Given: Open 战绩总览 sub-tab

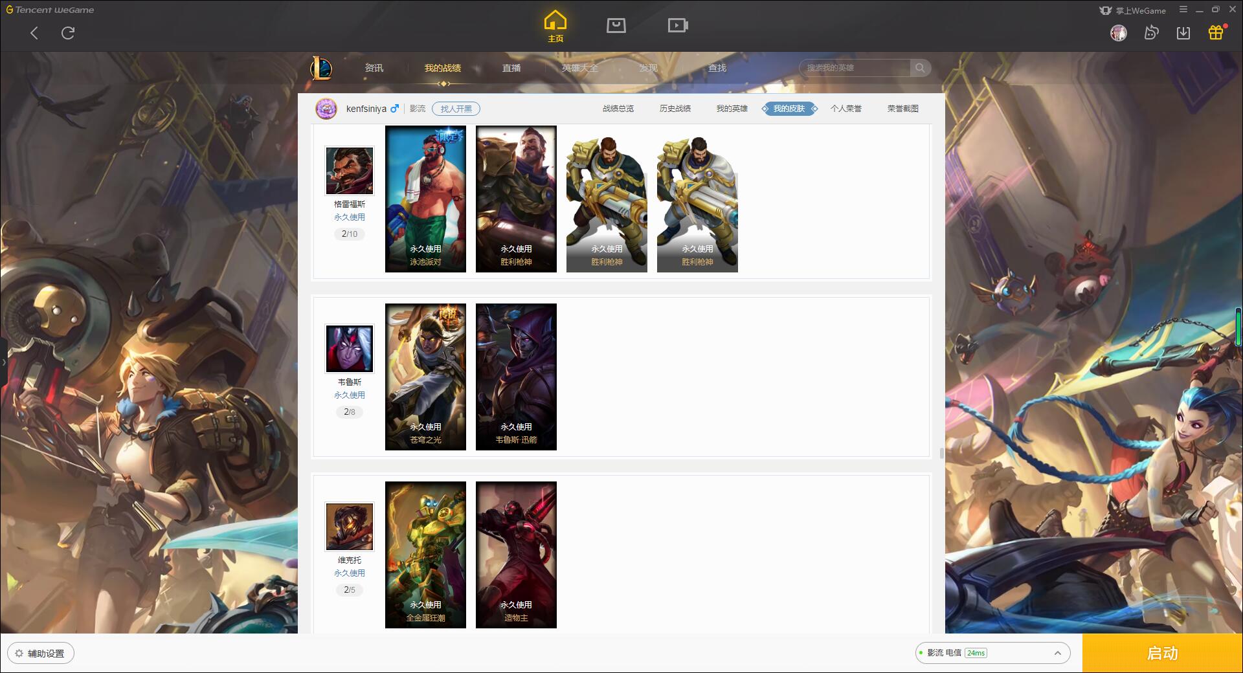Looking at the screenshot, I should coord(618,109).
